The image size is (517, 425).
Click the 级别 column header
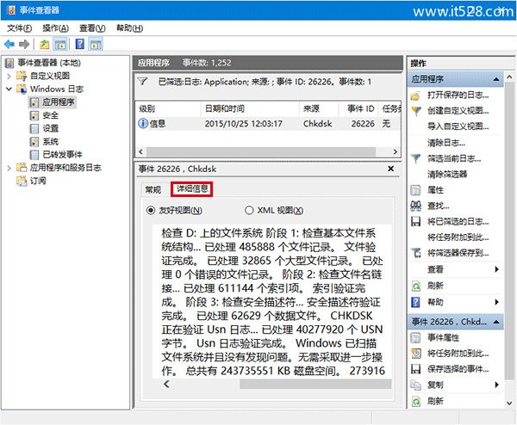(x=168, y=108)
